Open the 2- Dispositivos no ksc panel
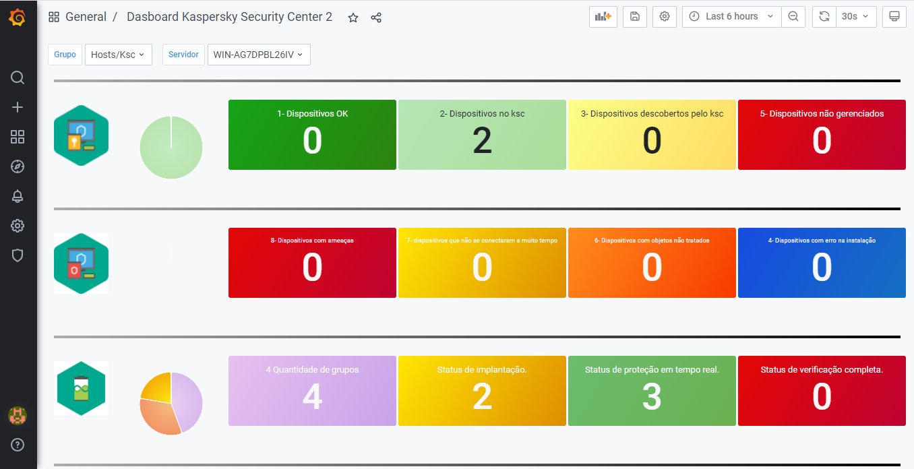This screenshot has width=914, height=469. pos(482,135)
